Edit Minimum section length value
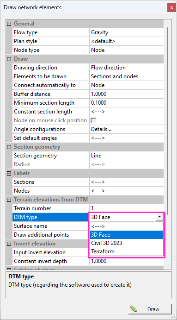177x320 pixels. 127,103
